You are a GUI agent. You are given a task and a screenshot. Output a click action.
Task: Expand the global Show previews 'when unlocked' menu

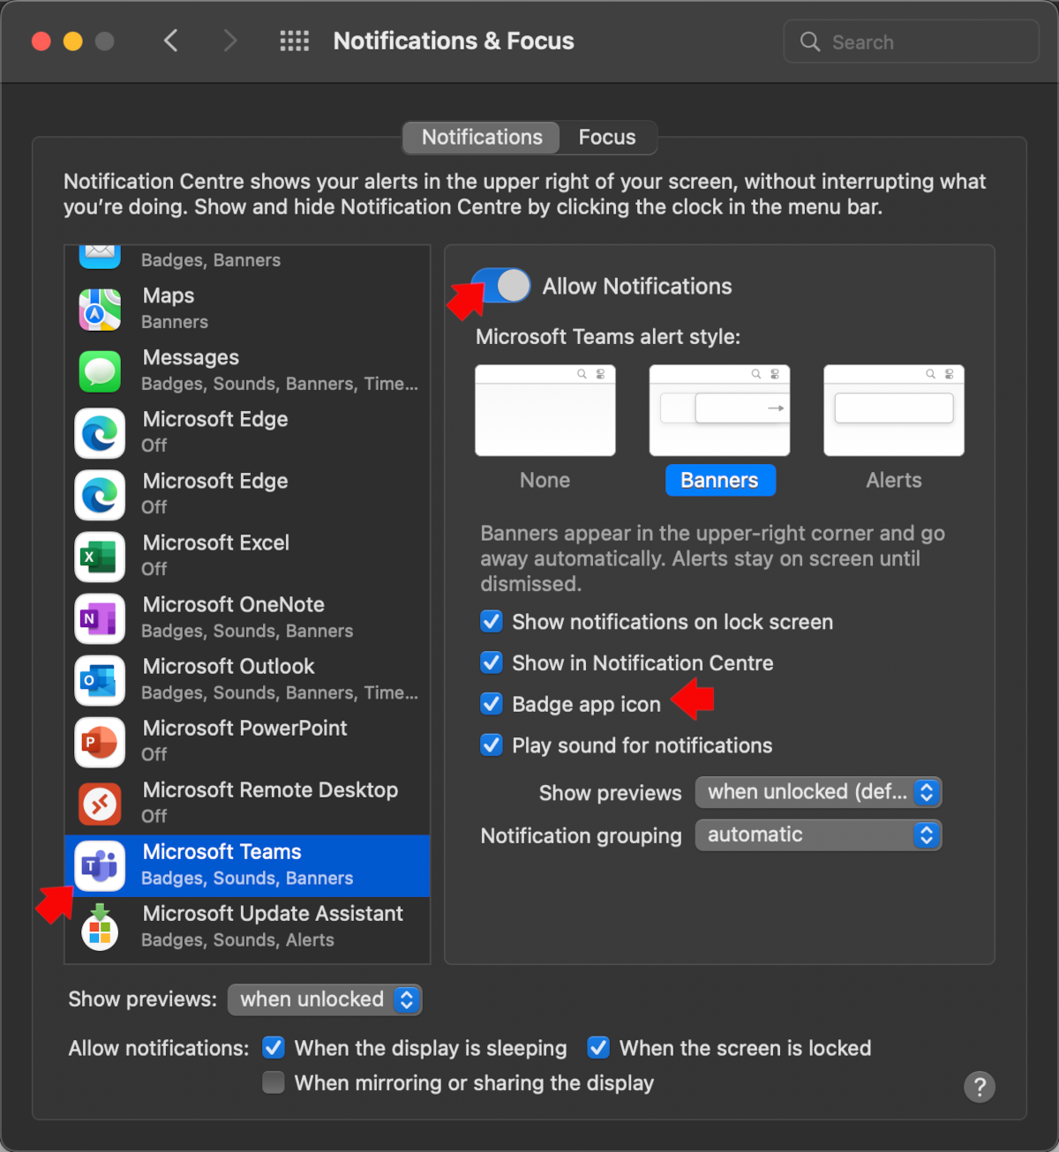[325, 999]
